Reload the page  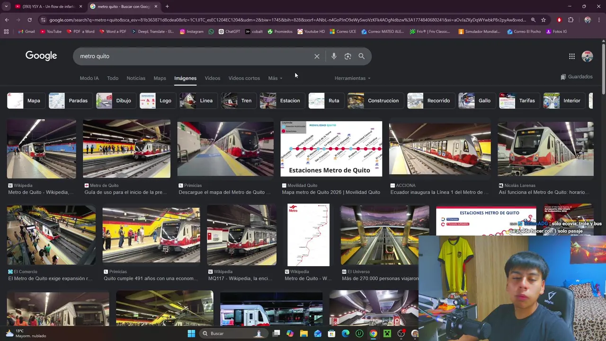click(29, 20)
